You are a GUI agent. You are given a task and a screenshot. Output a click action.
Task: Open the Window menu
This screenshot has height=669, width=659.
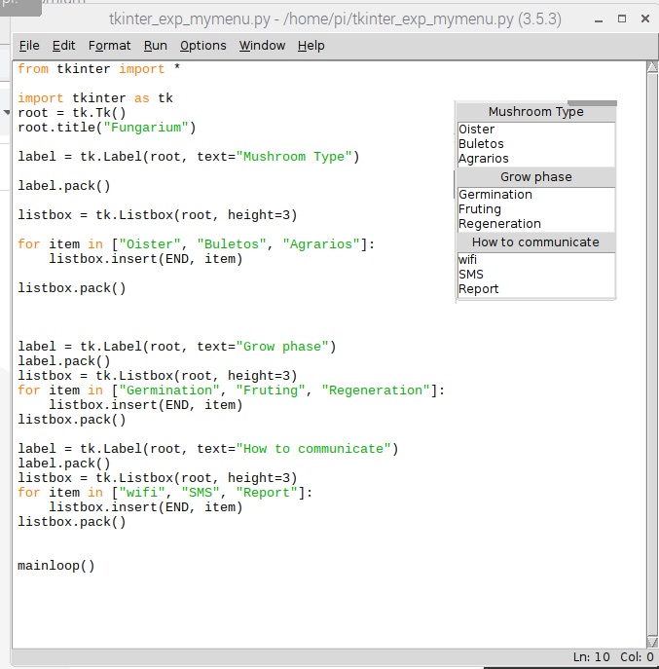[x=262, y=45]
